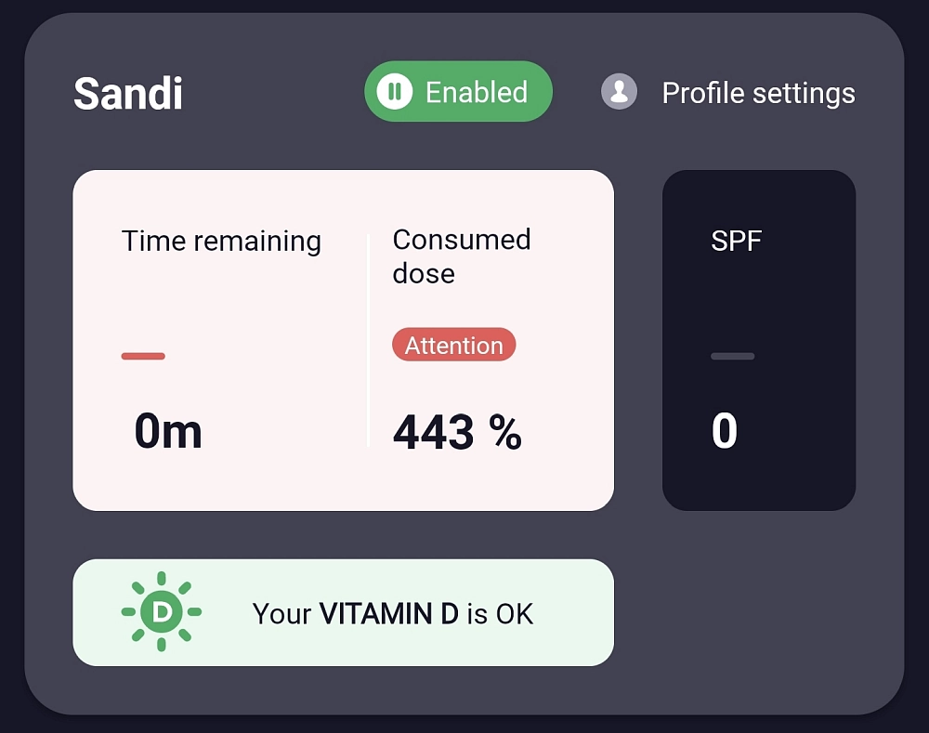Click the word VITAMIN D in bold
The width and height of the screenshot is (929, 733).
(x=388, y=613)
